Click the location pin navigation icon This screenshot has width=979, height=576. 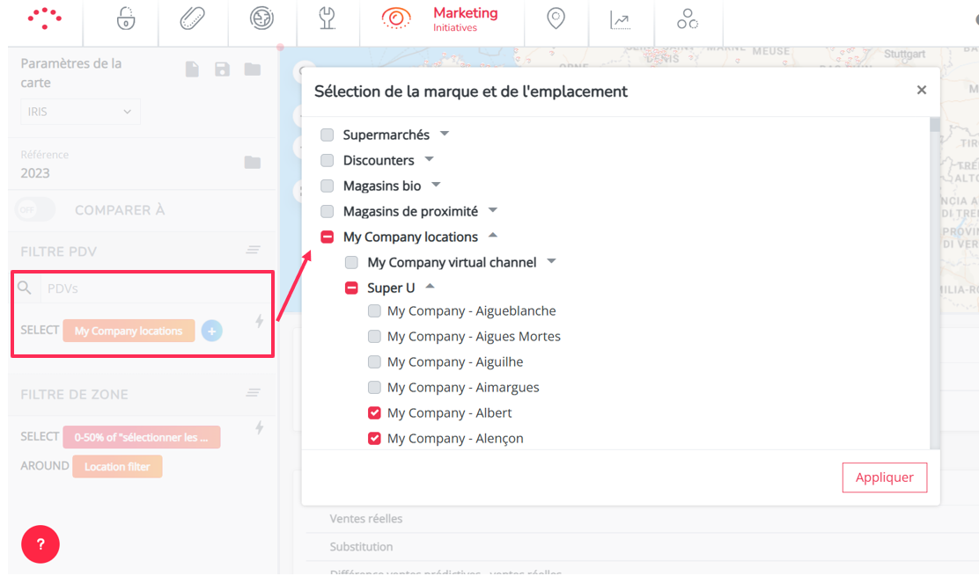pyautogui.click(x=556, y=19)
